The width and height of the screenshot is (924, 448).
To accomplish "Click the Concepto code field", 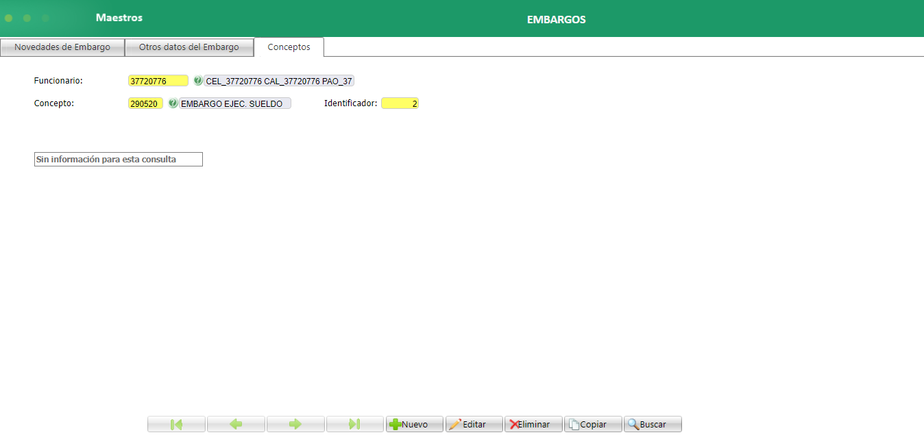I will (x=145, y=103).
